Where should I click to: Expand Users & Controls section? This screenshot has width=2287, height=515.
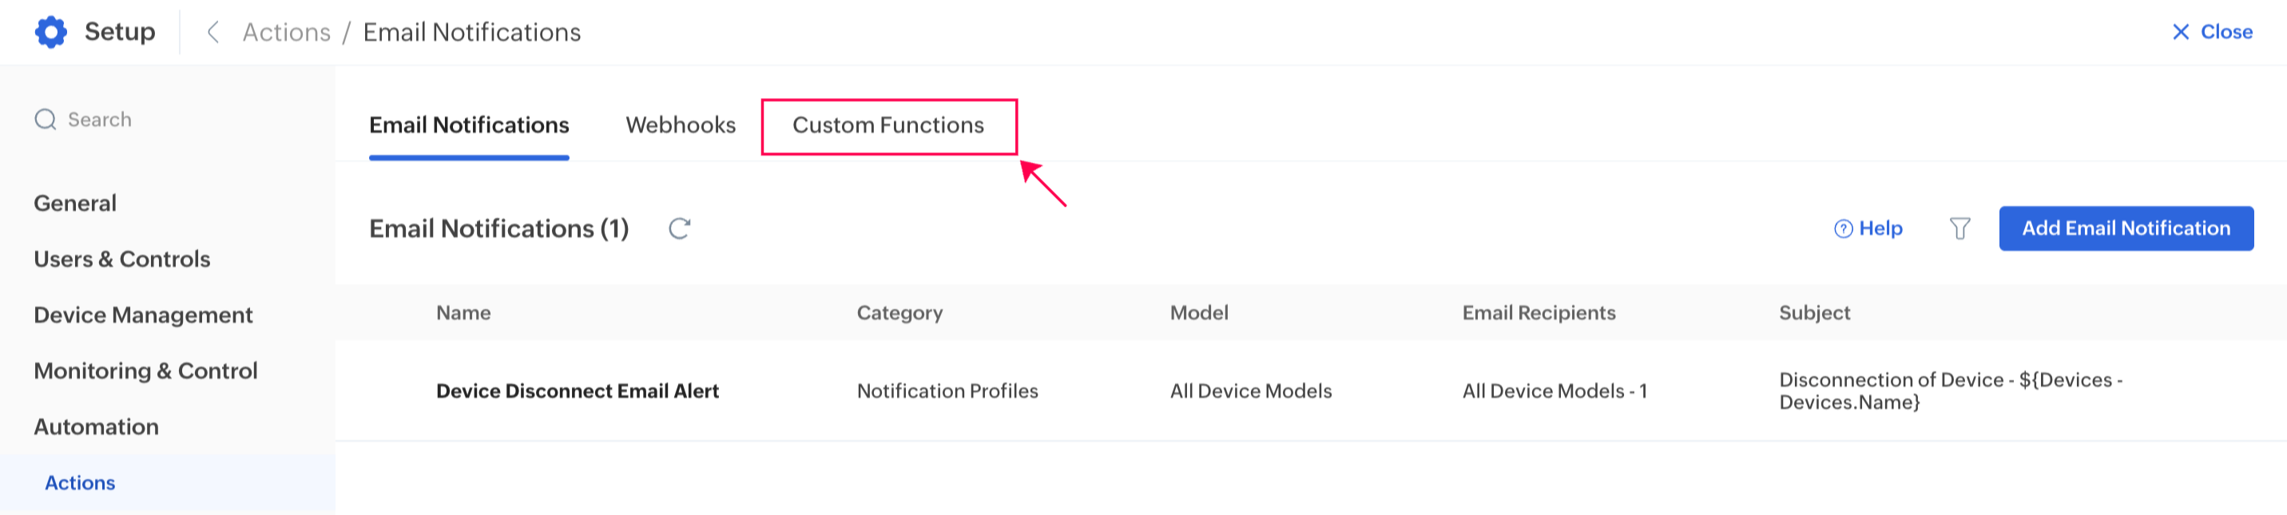click(x=121, y=259)
